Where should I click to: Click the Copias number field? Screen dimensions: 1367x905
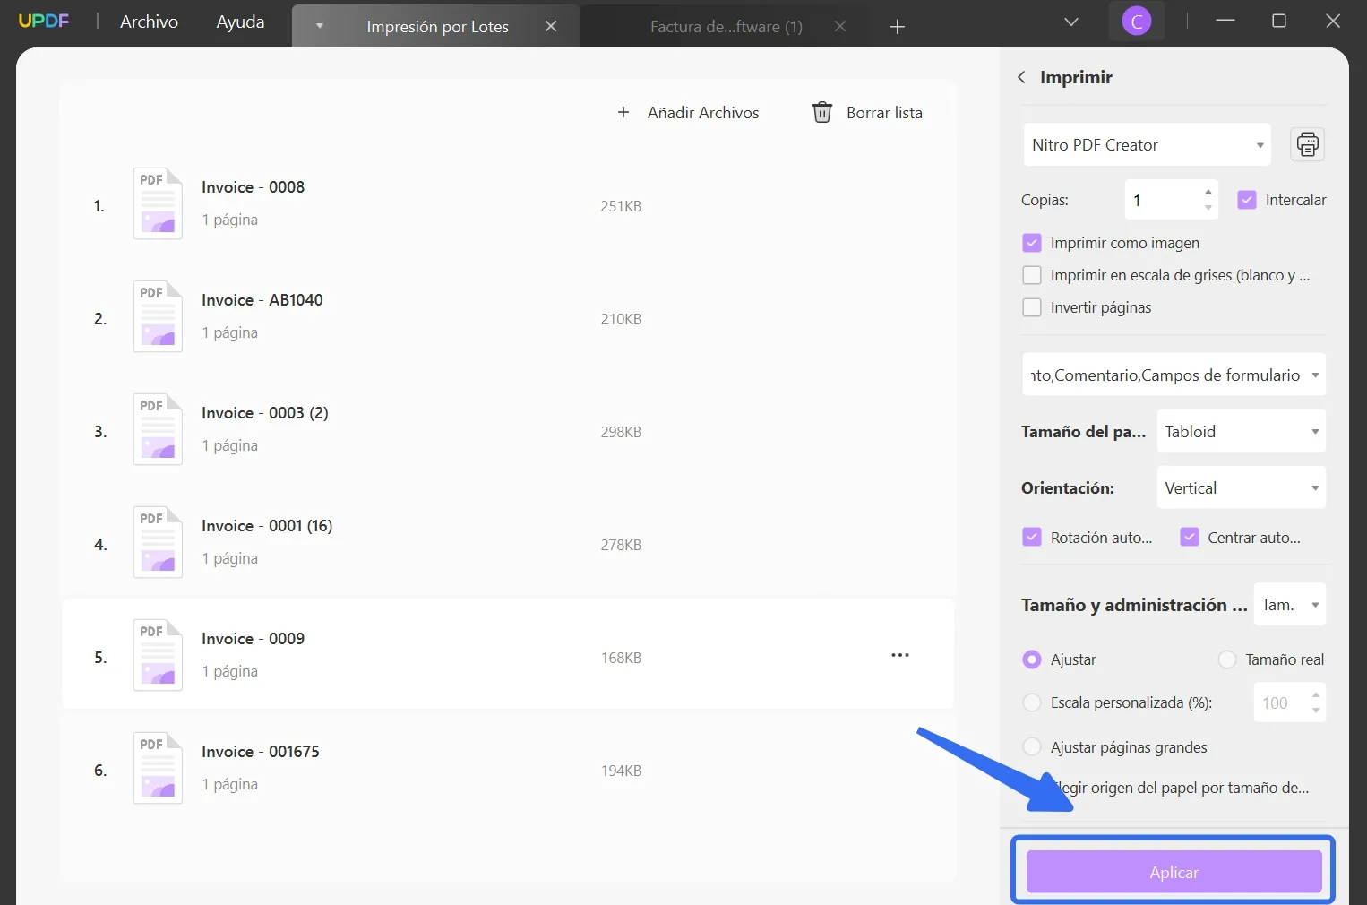1163,200
